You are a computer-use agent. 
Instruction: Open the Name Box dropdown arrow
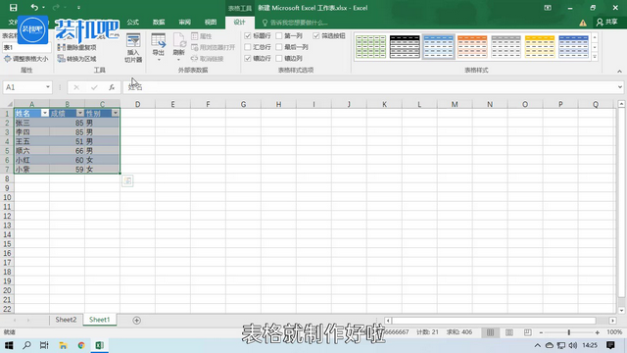pos(48,87)
